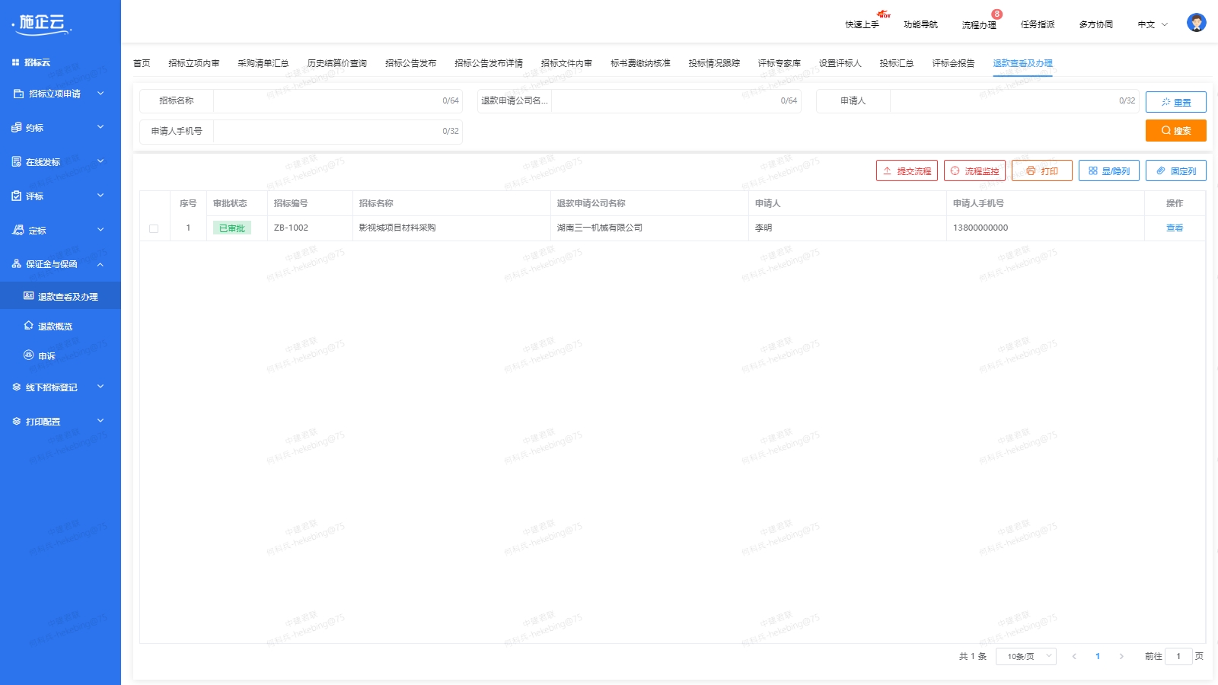Click the user avatar icon
Image resolution: width=1218 pixels, height=685 pixels.
click(1196, 23)
